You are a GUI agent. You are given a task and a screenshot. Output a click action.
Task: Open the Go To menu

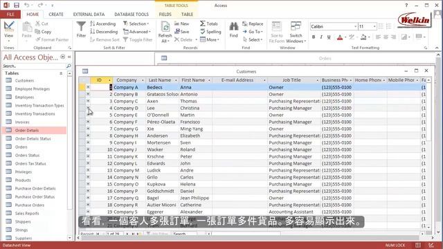tap(253, 32)
